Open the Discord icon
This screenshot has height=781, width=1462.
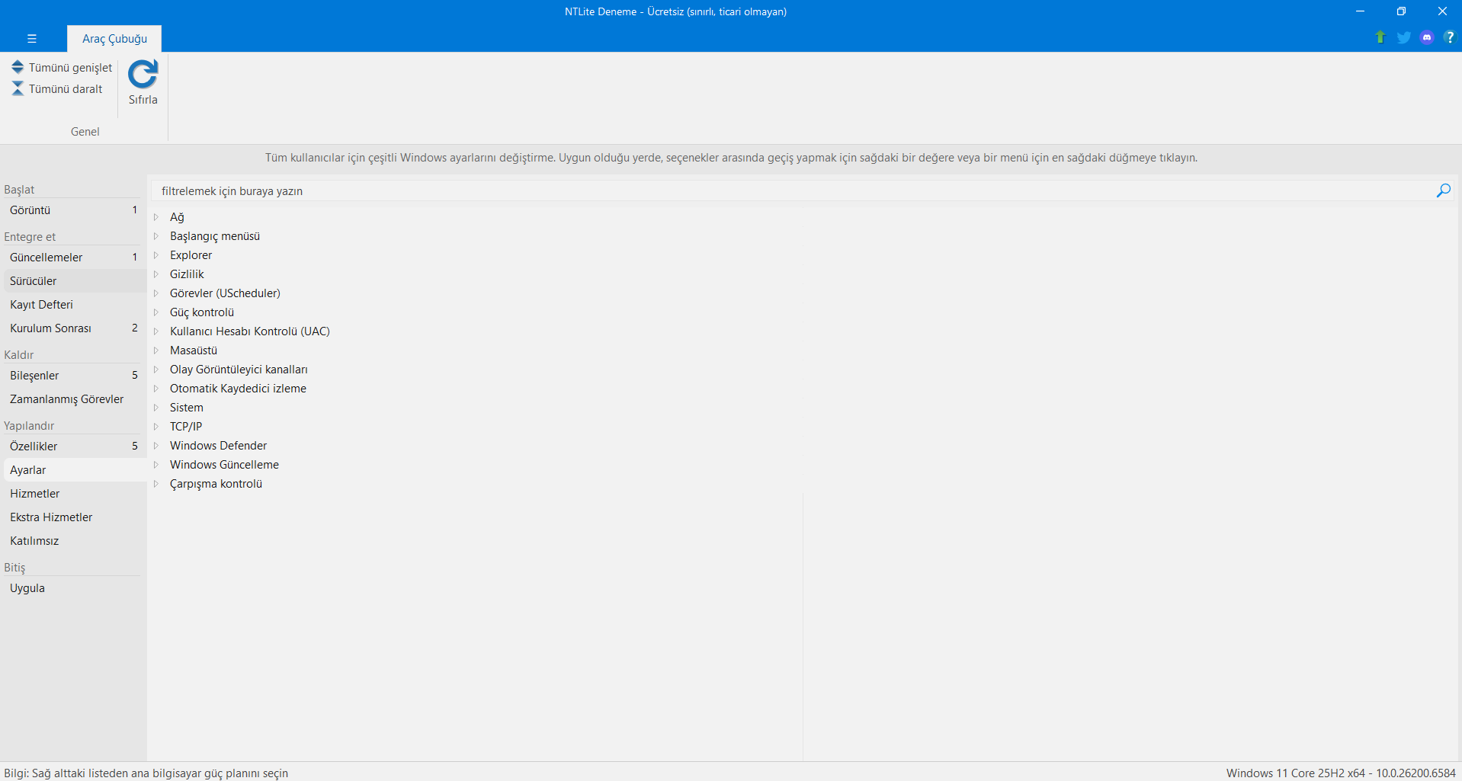(1427, 37)
